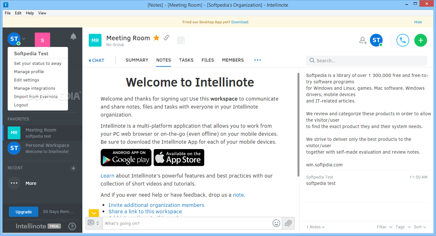436x236 pixels.
Task: Click the Google Play badge
Action: (x=126, y=157)
